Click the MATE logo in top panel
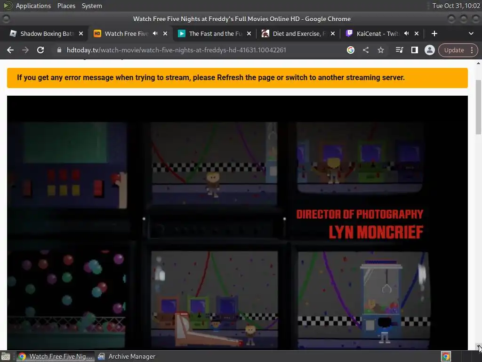The width and height of the screenshot is (482, 362). coord(8,5)
